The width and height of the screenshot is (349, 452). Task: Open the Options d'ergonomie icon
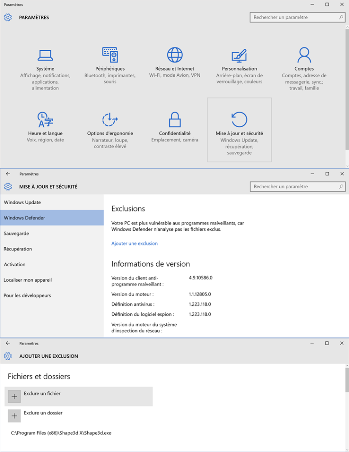[x=110, y=119]
